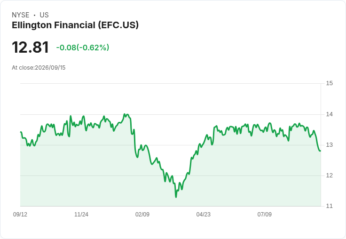
Task: Click the chart's lowest price trough point
Action: [x=176, y=197]
